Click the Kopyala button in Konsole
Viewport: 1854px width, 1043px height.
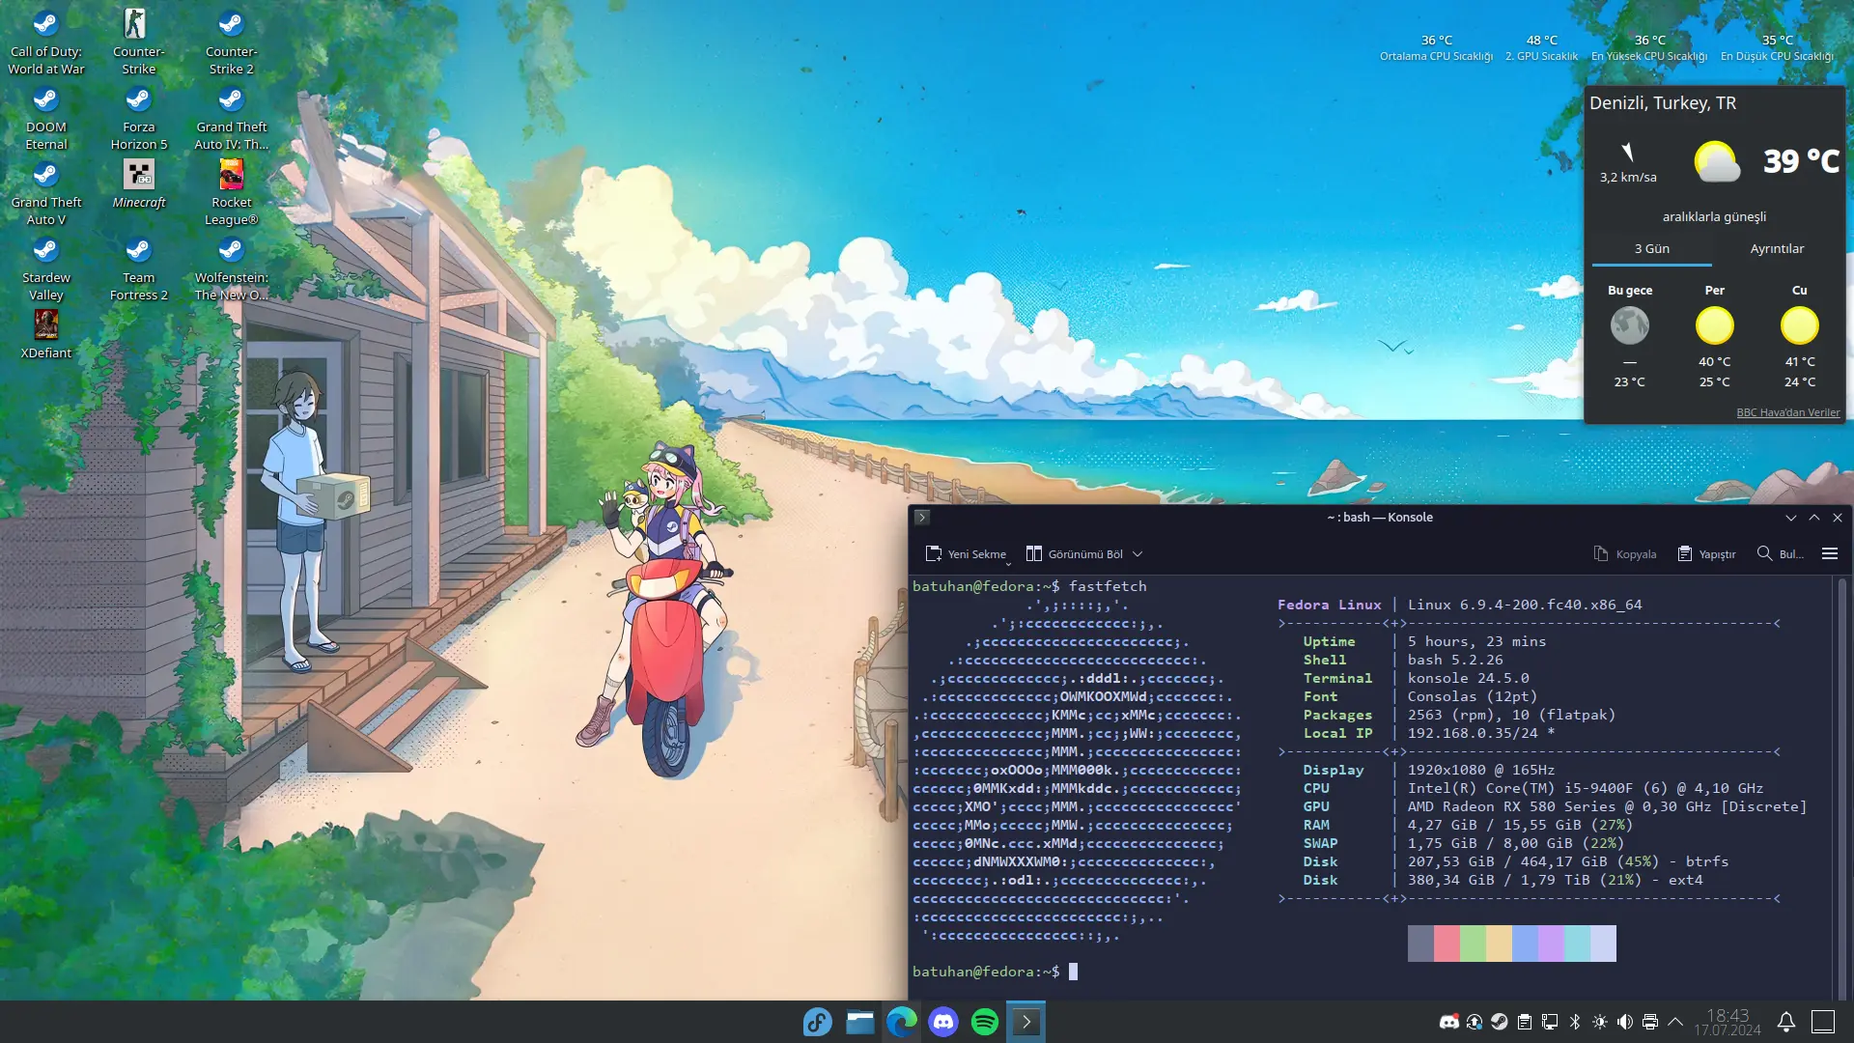1625,554
